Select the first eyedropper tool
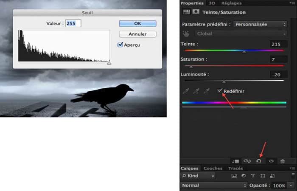The width and height of the screenshot is (297, 191). tap(186, 91)
